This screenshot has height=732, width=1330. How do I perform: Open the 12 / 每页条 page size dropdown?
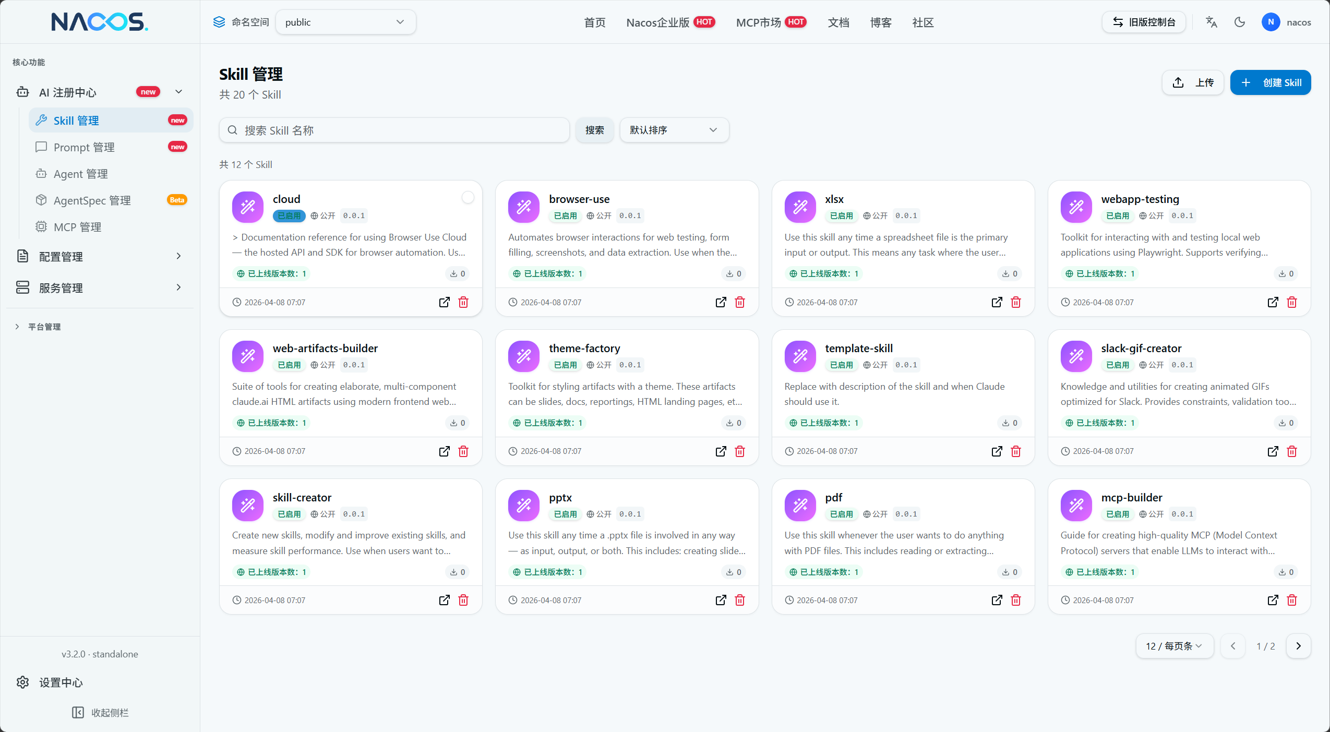click(x=1175, y=646)
